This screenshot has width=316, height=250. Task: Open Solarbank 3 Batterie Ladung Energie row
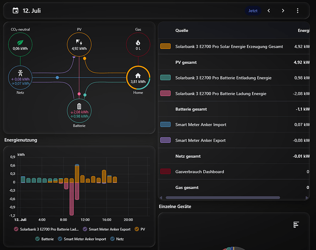(234, 93)
